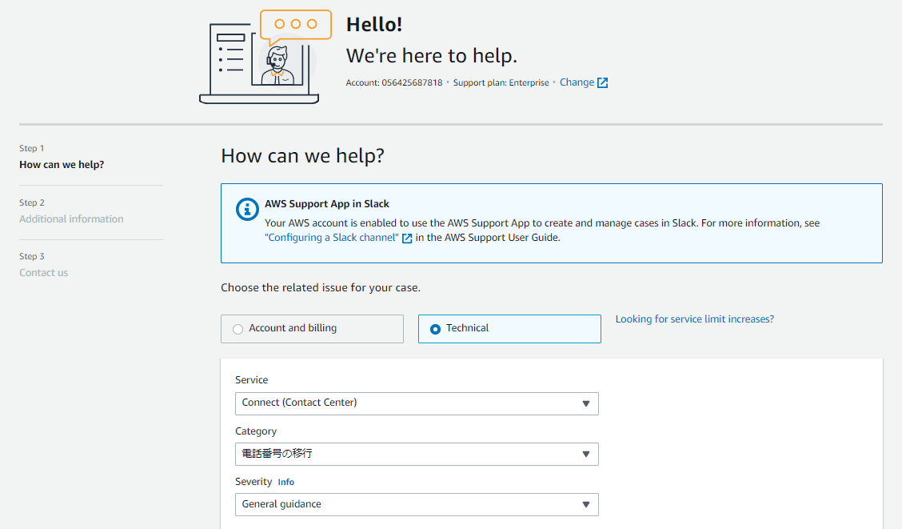The image size is (902, 529).
Task: Open the Category dropdown showing 電話番号の移行
Action: pos(417,454)
